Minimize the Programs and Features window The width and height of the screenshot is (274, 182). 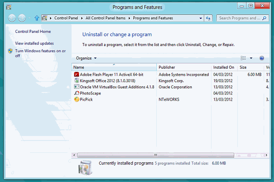pyautogui.click(x=241, y=6)
